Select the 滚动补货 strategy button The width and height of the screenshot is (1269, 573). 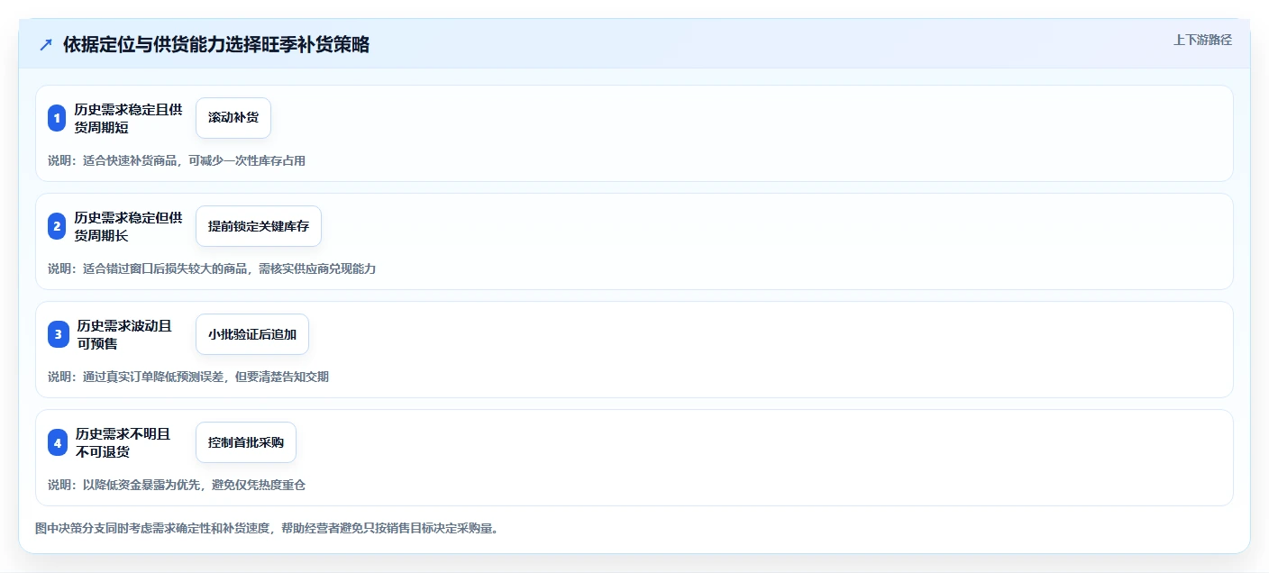pyautogui.click(x=233, y=118)
